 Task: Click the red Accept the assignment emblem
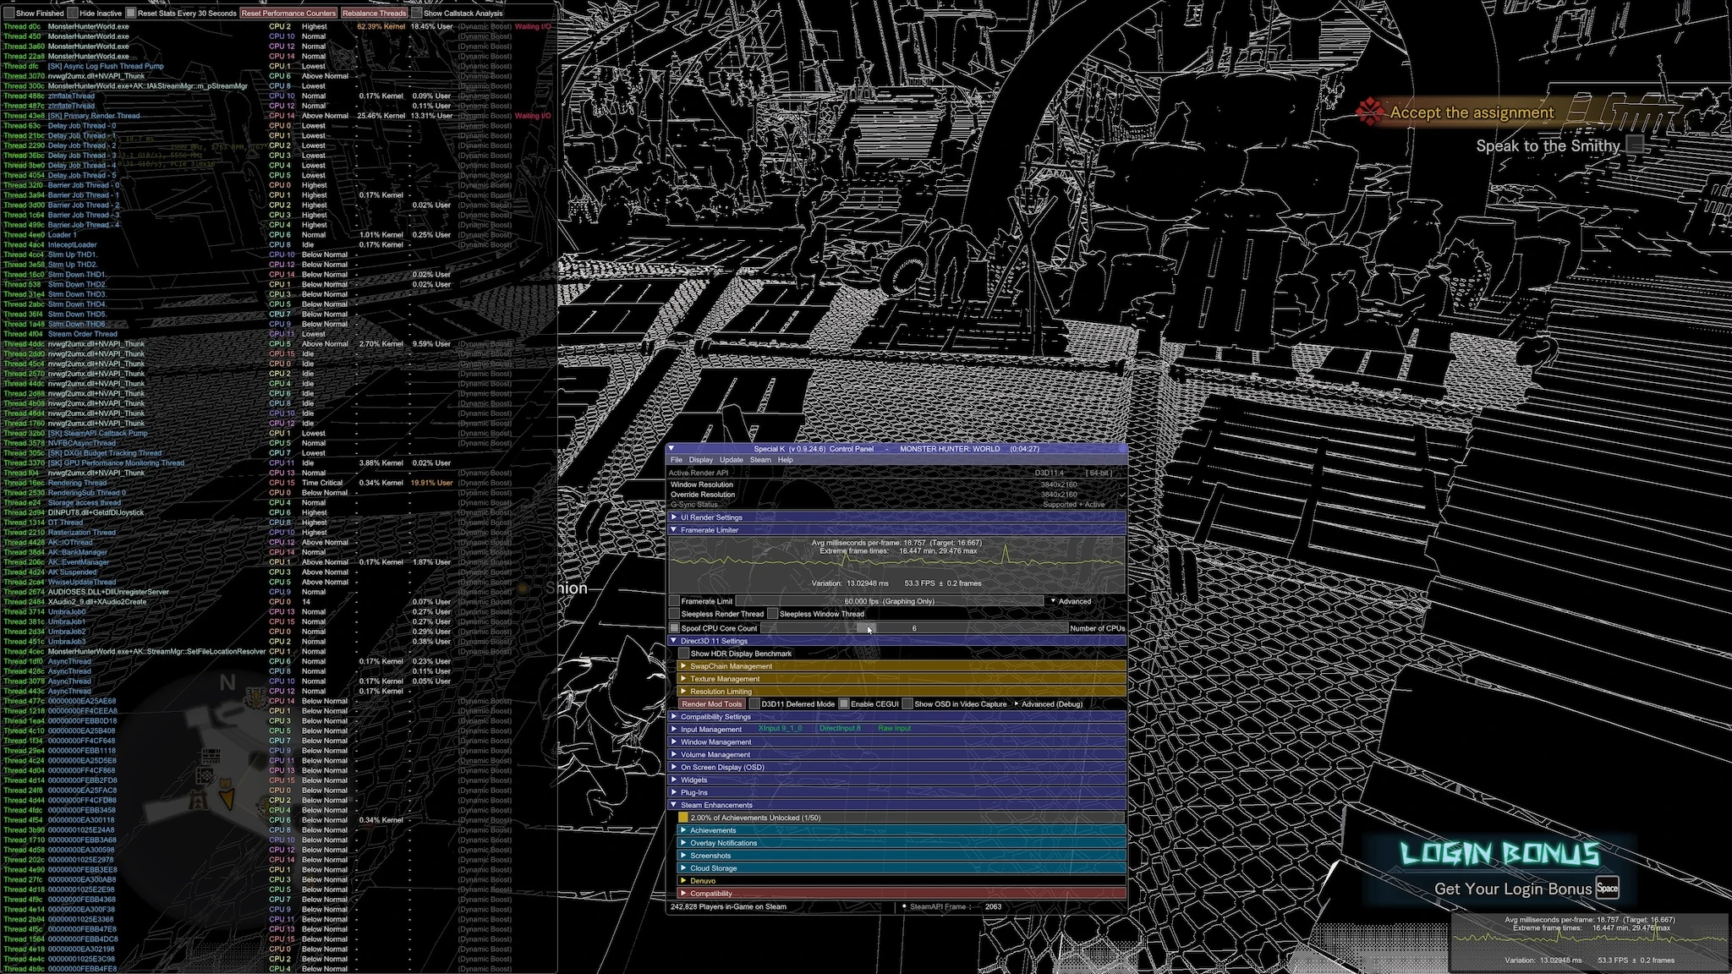click(x=1369, y=112)
